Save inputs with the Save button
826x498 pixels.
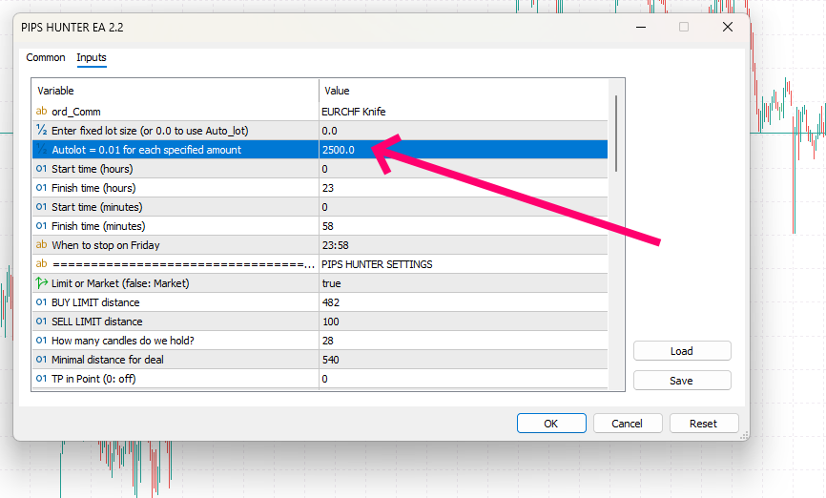pos(682,381)
